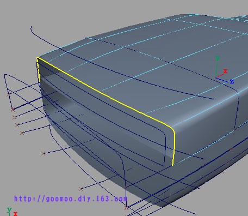
Task: Click the rounded corner of the inner dark rectangle curve
Action: pos(164,134)
